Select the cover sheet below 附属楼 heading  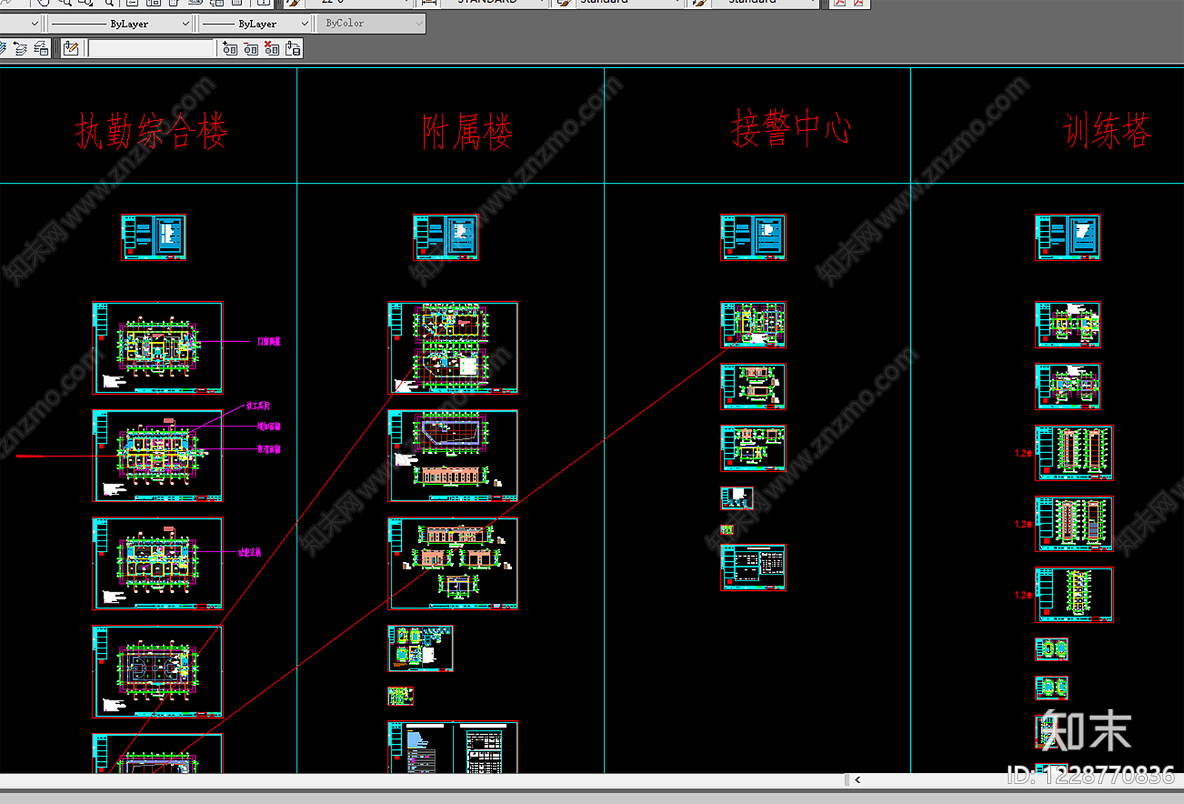click(445, 238)
